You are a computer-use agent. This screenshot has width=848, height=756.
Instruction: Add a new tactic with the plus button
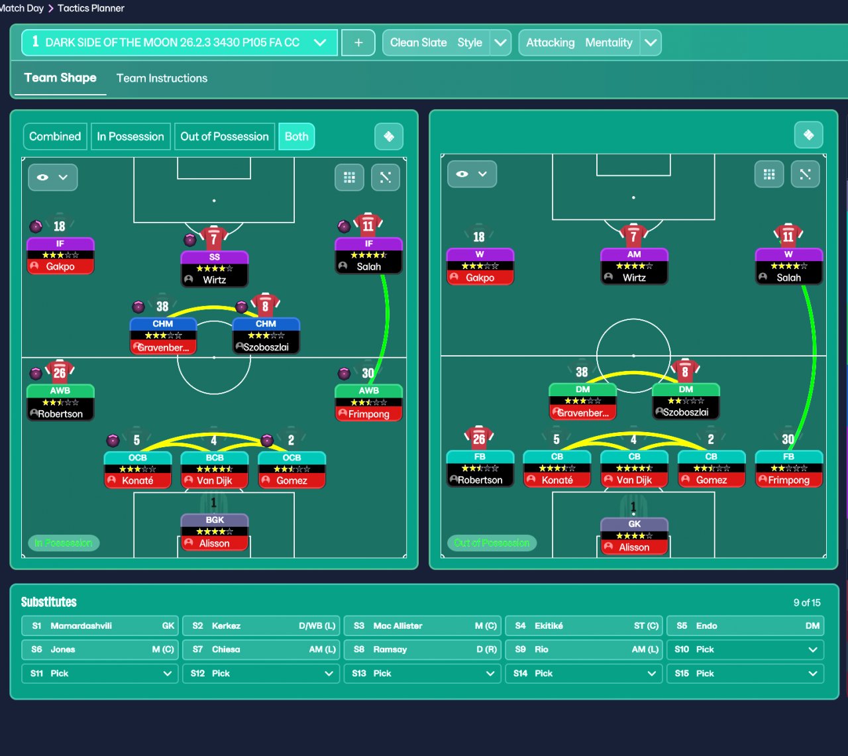click(358, 42)
